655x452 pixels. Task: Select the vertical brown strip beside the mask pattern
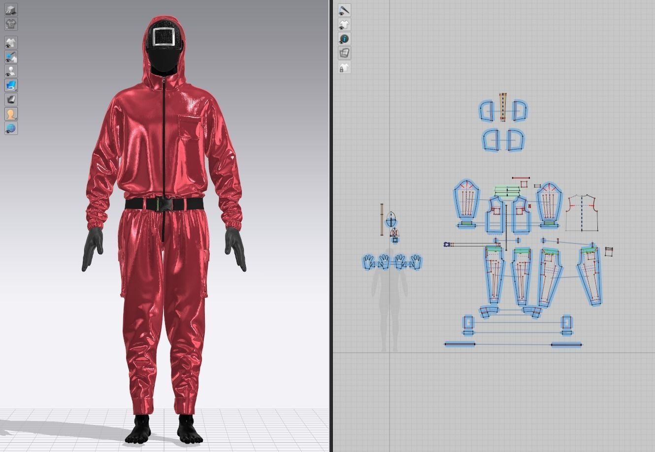coord(382,219)
